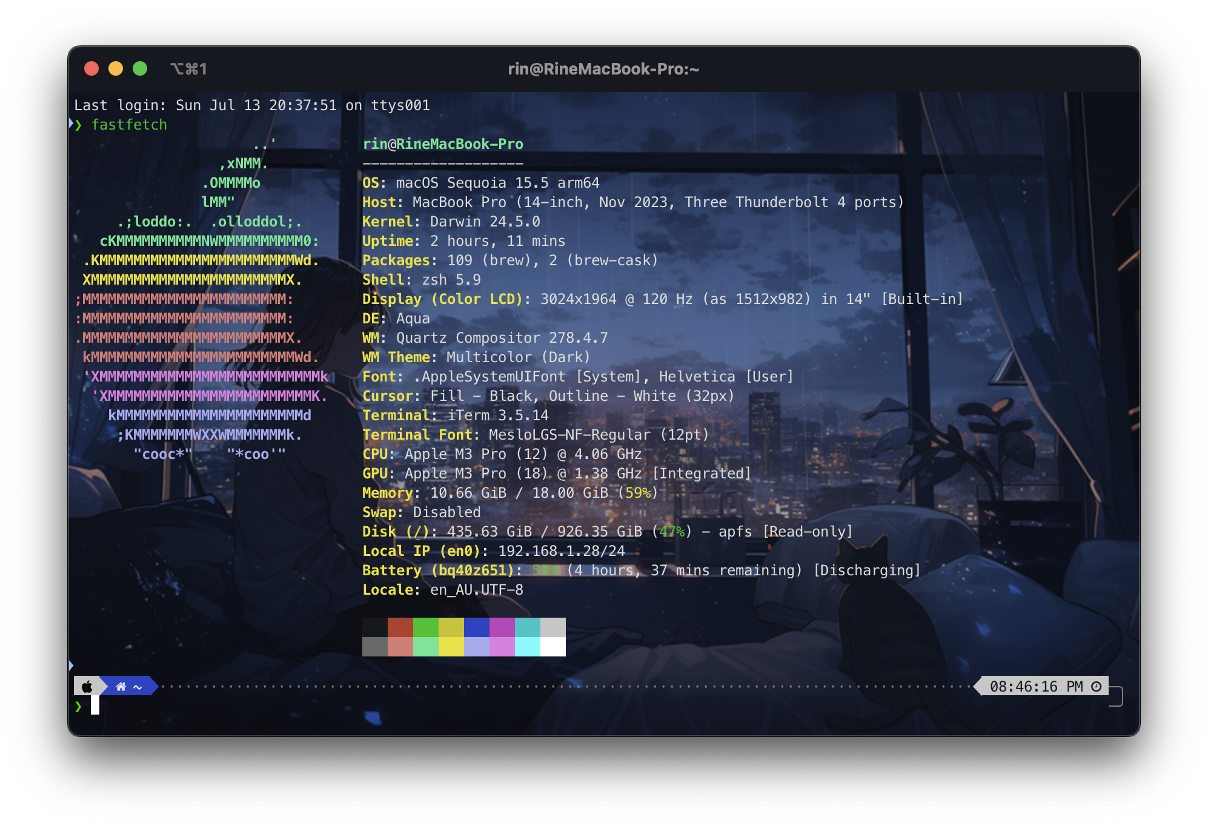Click 'Cursor: Fill - Black' line

(548, 396)
